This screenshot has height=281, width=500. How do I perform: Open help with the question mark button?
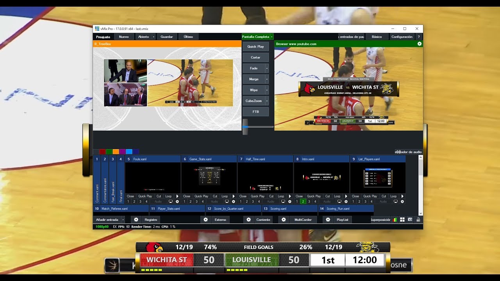pos(419,37)
